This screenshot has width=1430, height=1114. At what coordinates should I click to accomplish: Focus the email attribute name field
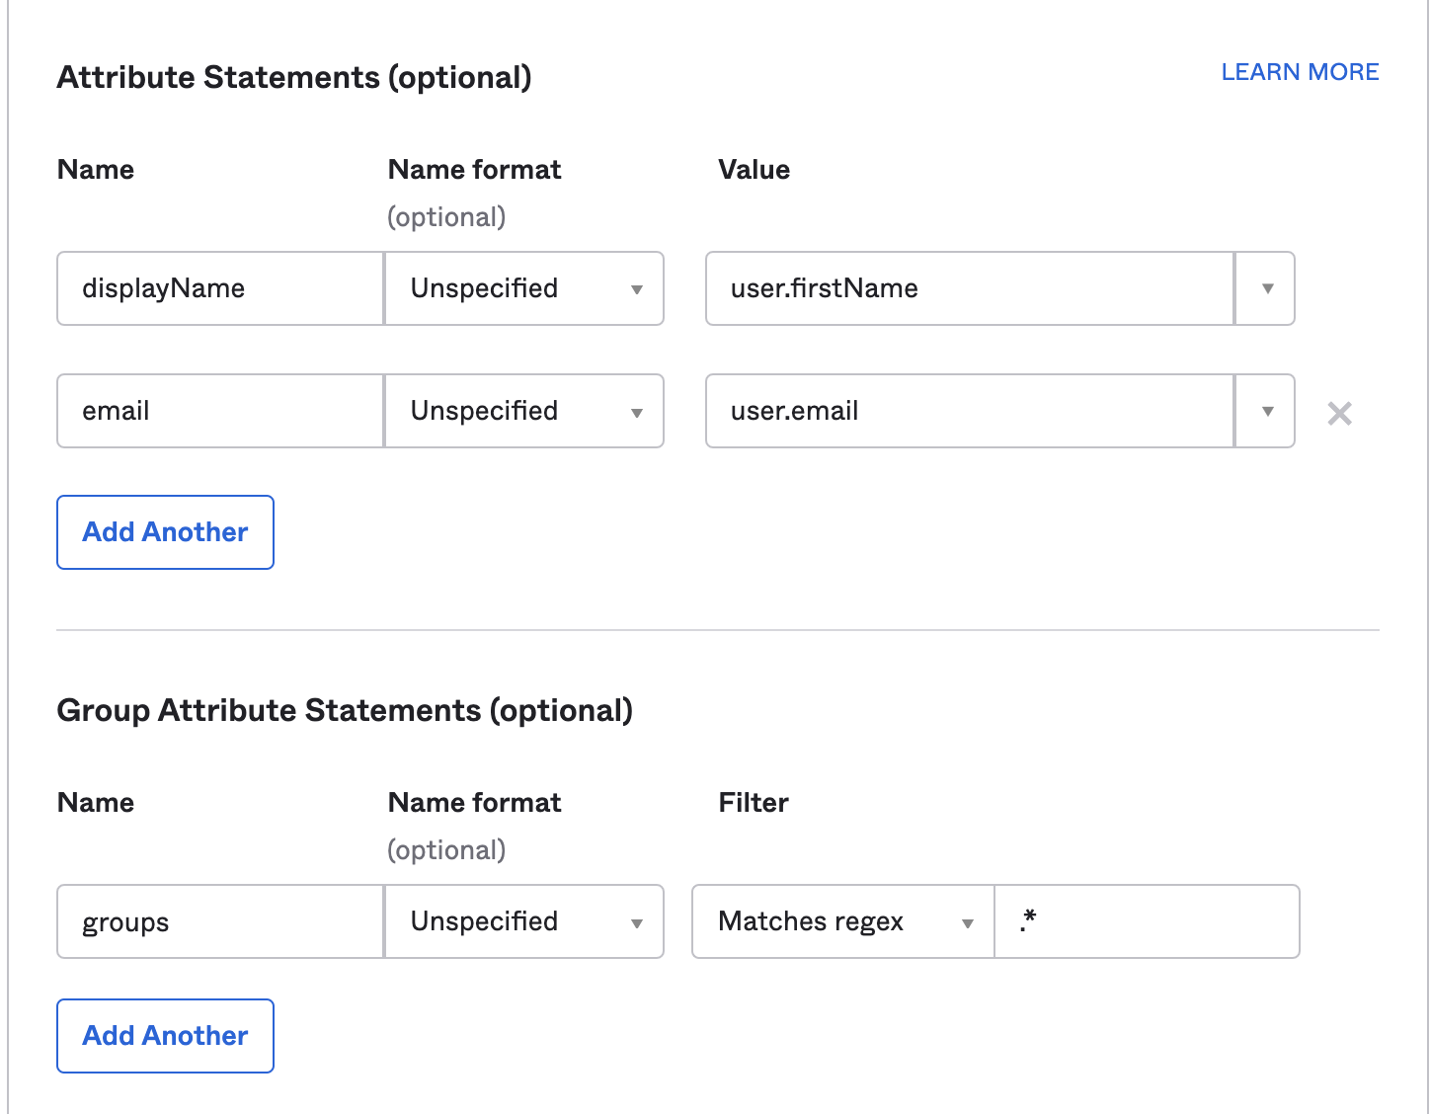(x=219, y=411)
